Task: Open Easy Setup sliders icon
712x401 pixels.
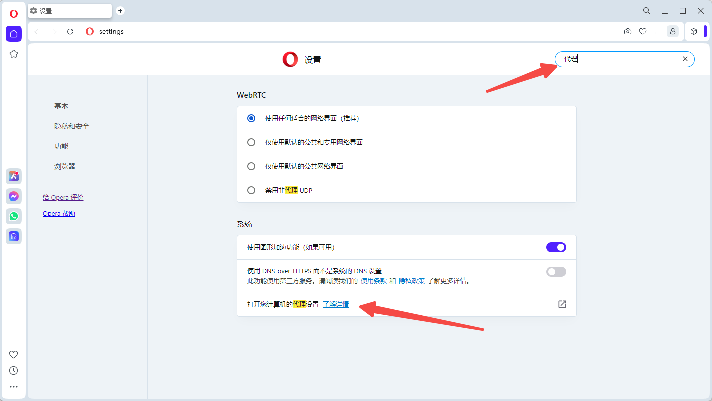Action: click(x=658, y=31)
